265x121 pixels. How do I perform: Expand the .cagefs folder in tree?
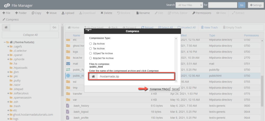8,46
